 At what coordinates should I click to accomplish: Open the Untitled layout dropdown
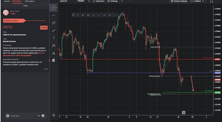197,1
